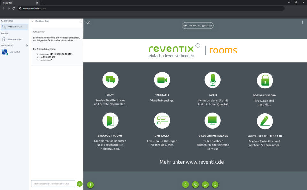The image size is (307, 190).
Task: Click the MULTI-USER WHITEBOARD pencil icon
Action: [265, 121]
